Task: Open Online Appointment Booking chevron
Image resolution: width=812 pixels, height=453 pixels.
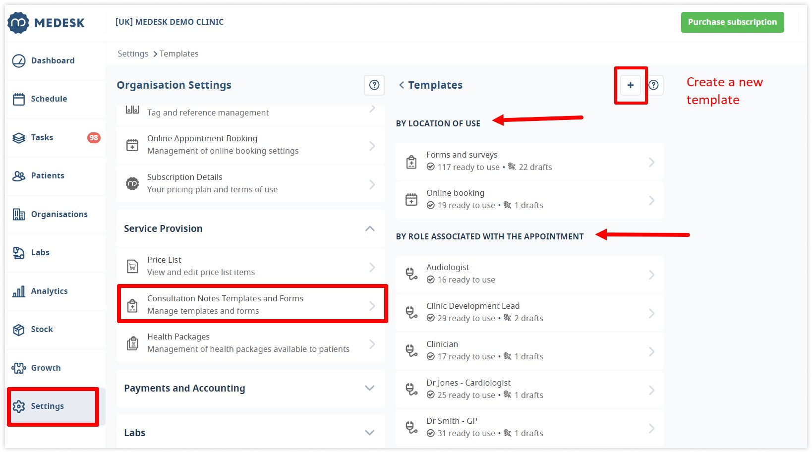Action: [372, 146]
